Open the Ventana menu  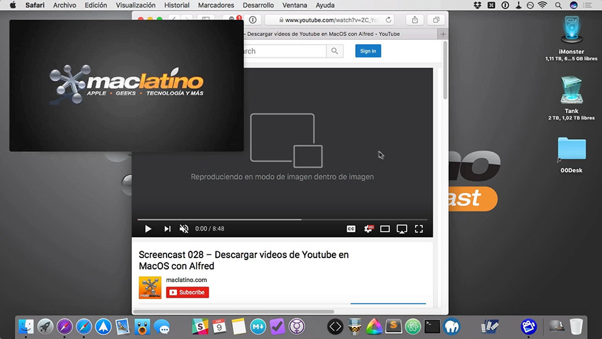pyautogui.click(x=294, y=5)
